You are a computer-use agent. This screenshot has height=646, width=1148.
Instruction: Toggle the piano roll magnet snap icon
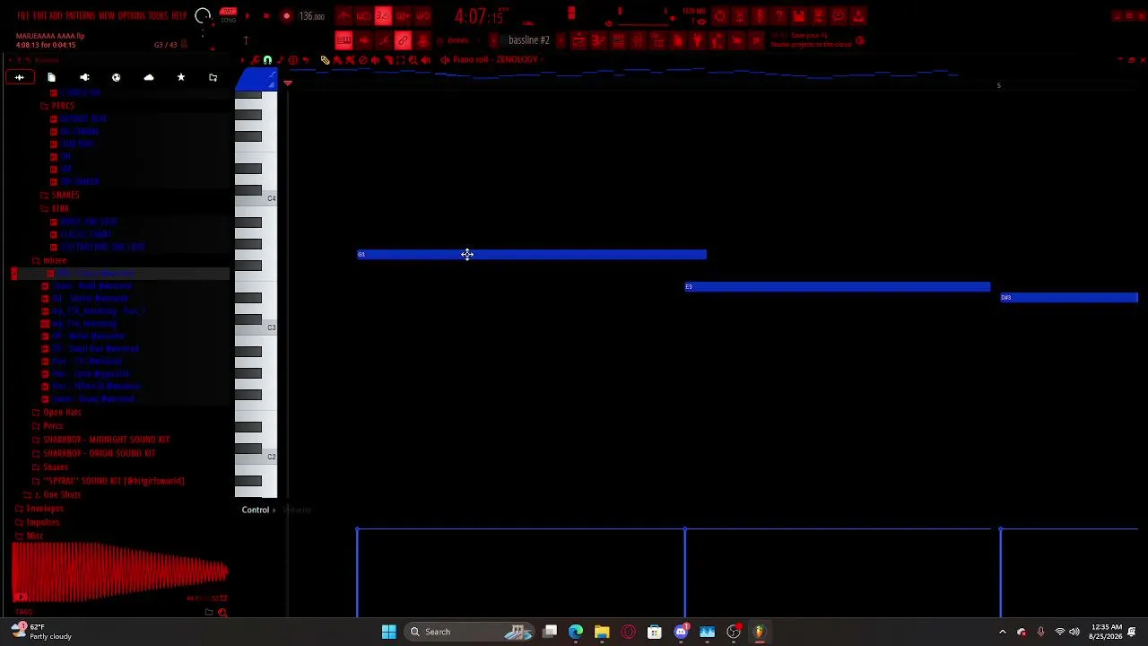click(x=267, y=60)
